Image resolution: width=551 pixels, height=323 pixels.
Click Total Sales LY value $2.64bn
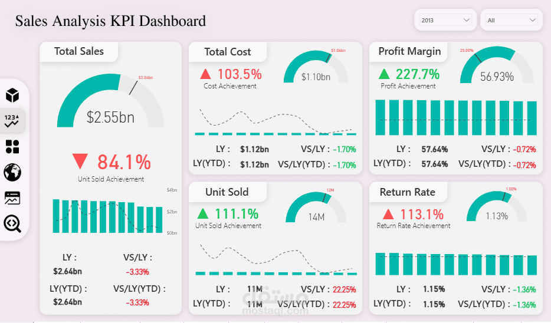tap(67, 271)
